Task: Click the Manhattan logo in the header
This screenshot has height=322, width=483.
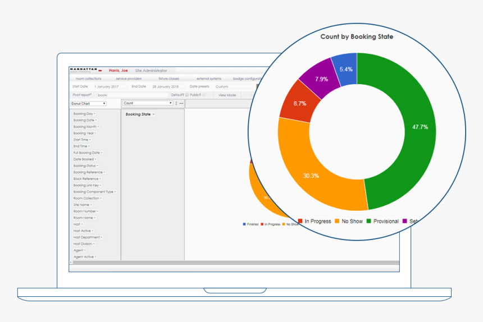Action: pyautogui.click(x=83, y=70)
